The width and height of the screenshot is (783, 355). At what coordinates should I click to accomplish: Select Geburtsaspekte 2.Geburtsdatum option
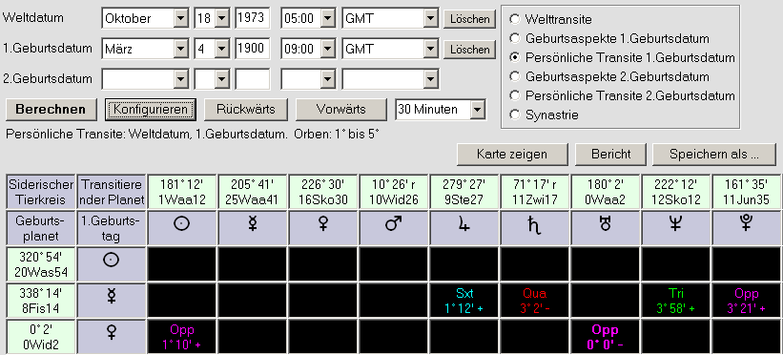[x=514, y=76]
